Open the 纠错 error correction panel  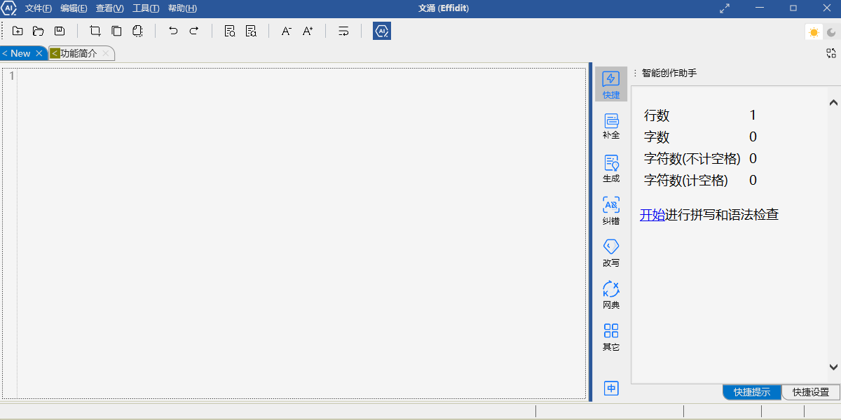[x=611, y=210]
